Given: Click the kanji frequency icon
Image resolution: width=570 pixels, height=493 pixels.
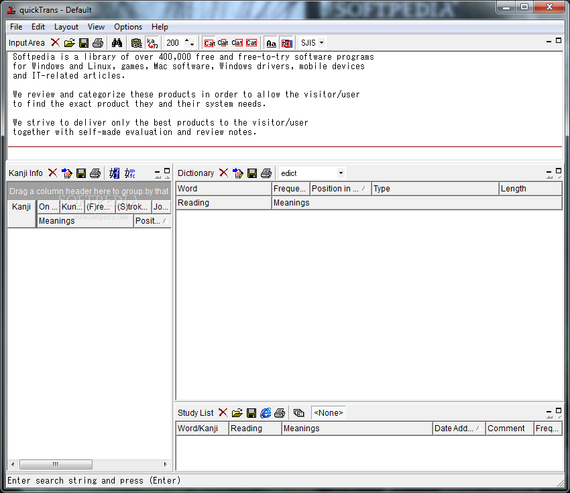Looking at the screenshot, I should (x=130, y=173).
